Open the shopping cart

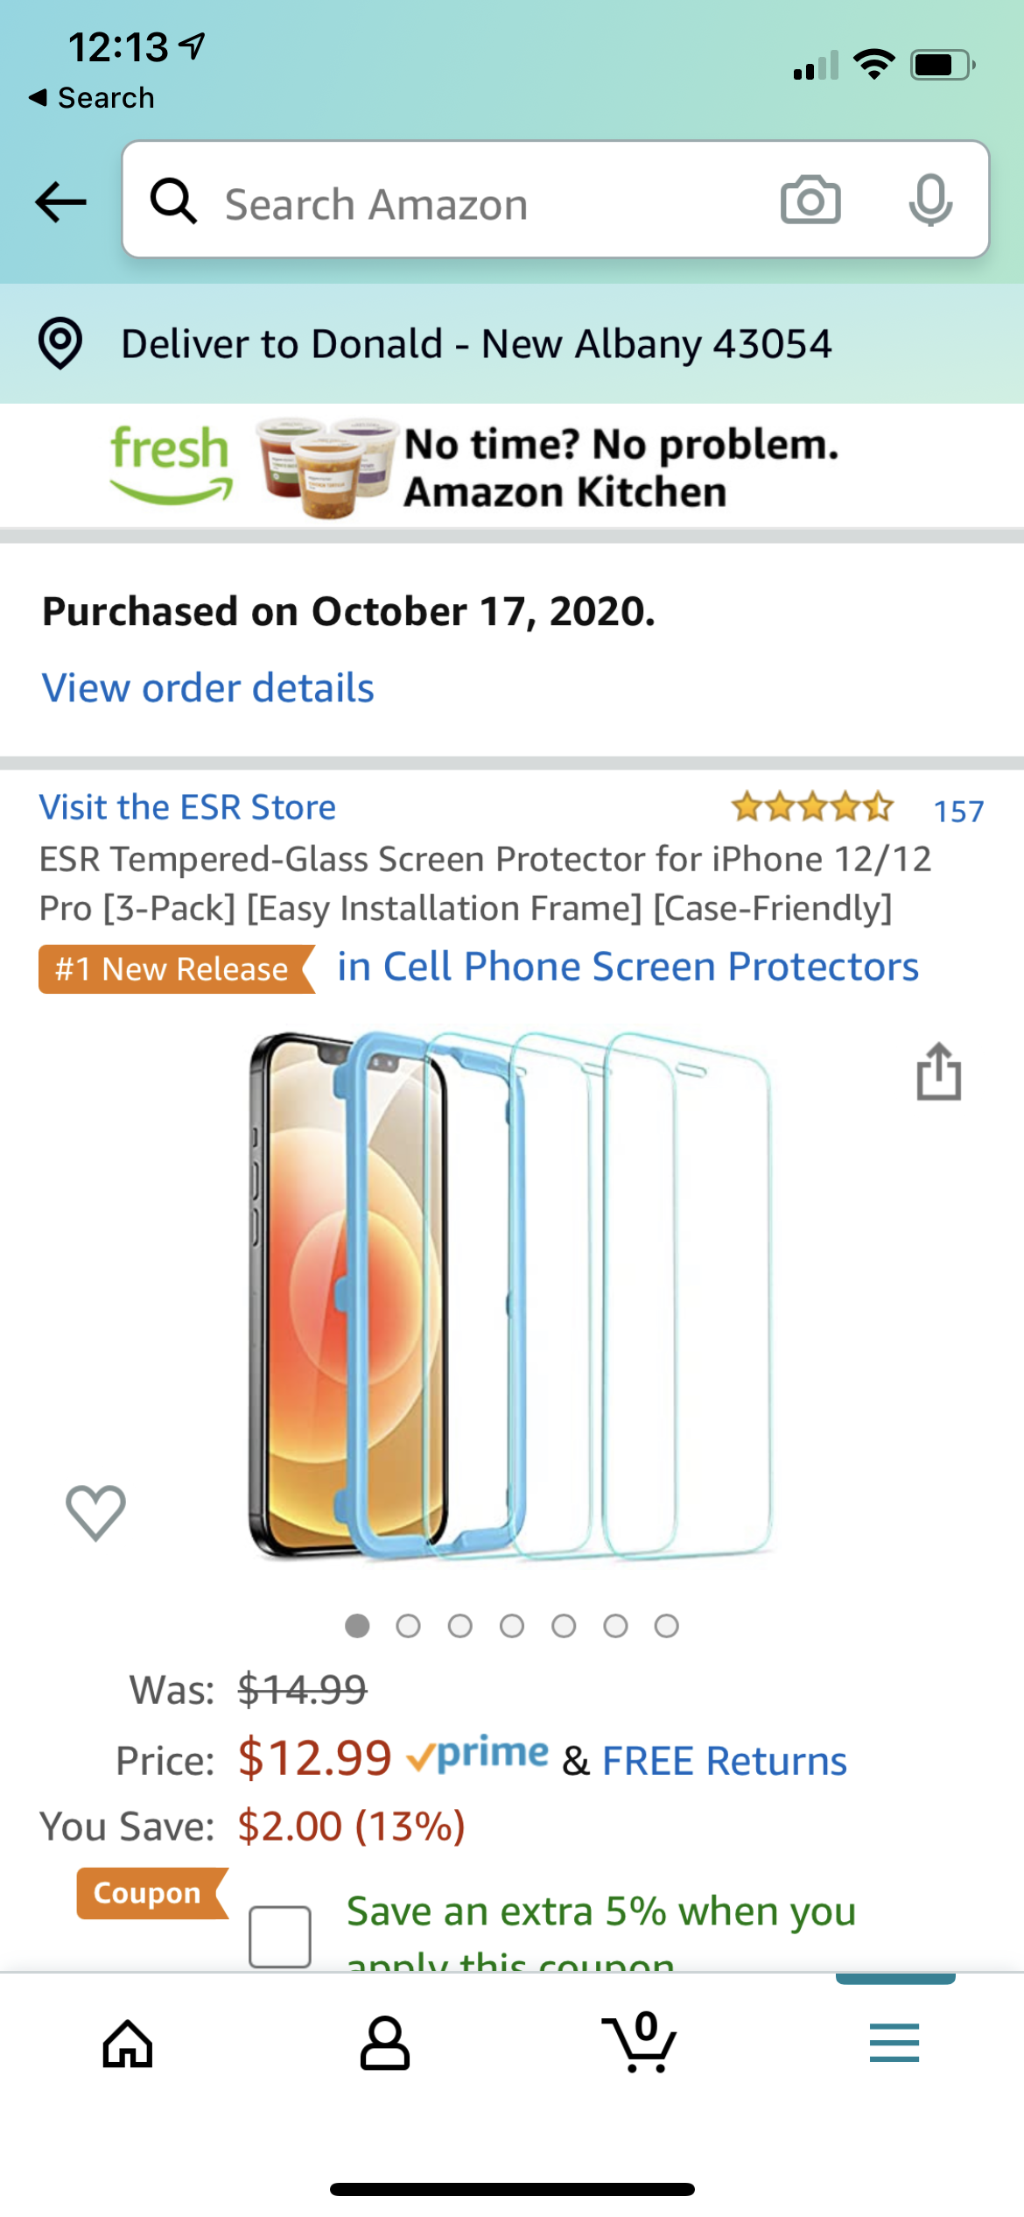pos(639,2043)
